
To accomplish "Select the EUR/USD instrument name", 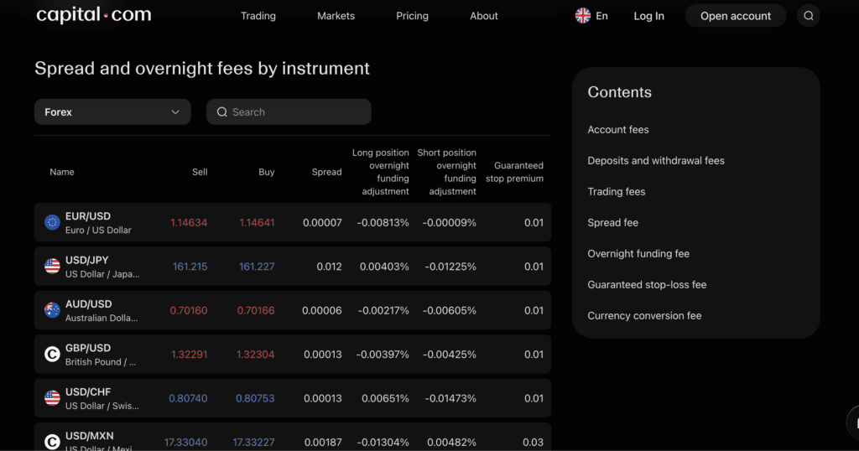I will 87,216.
